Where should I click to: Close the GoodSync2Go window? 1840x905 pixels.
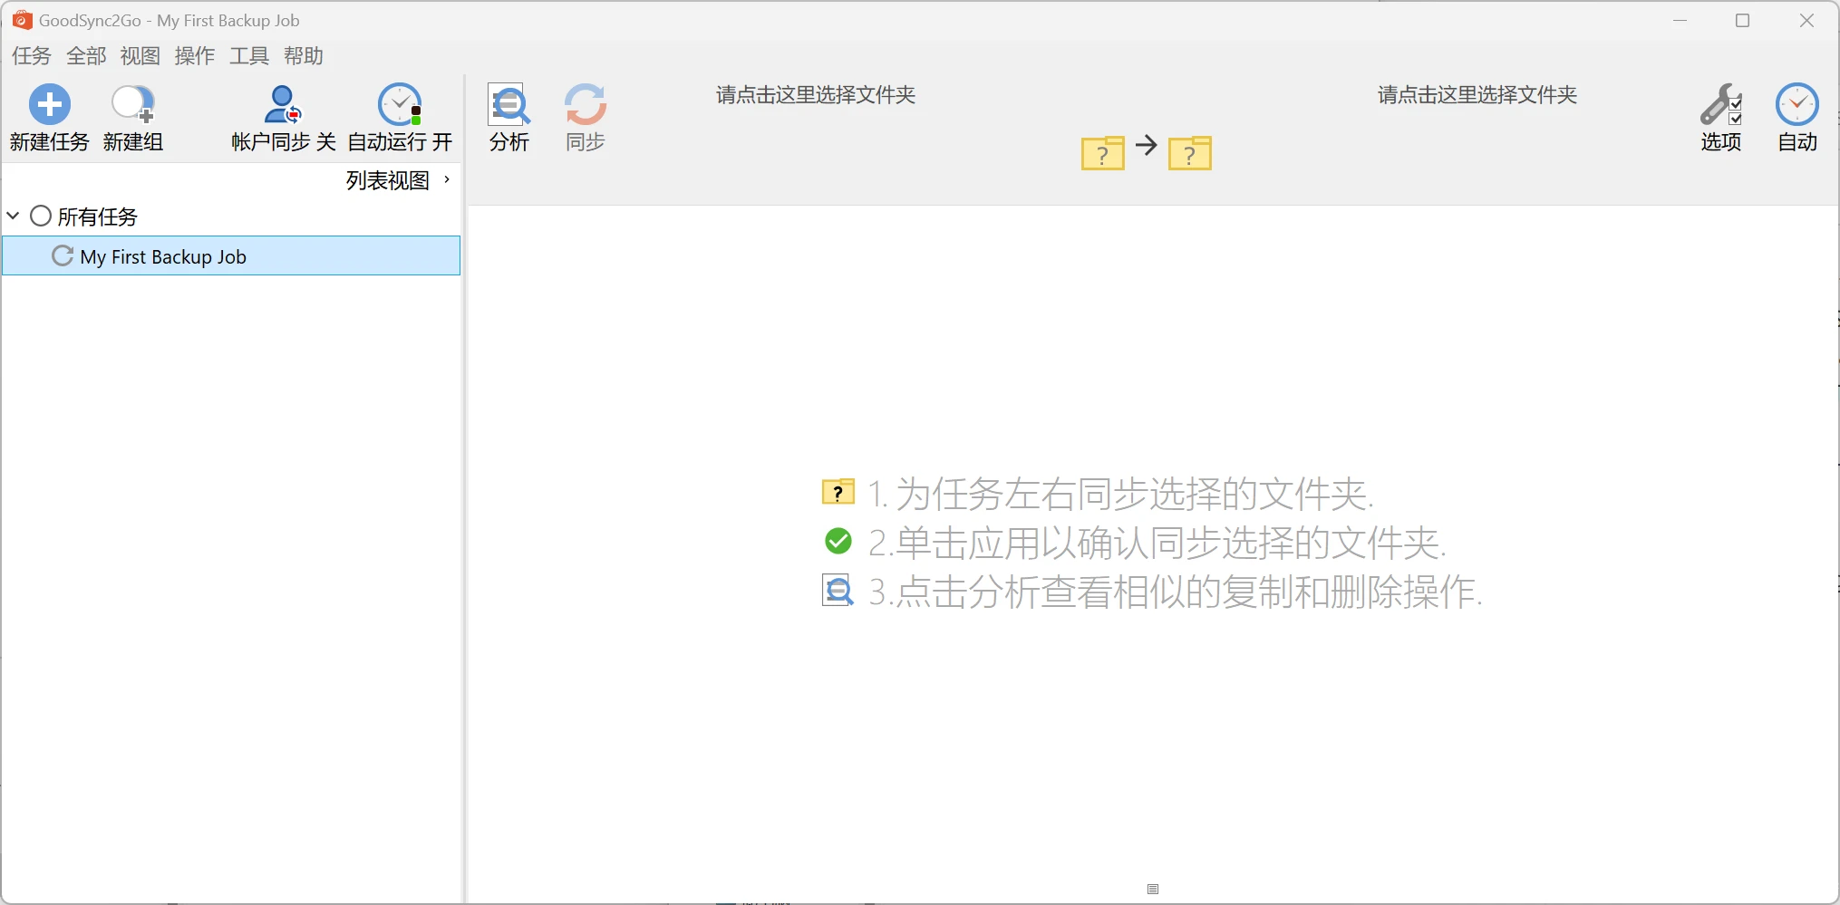click(1806, 20)
